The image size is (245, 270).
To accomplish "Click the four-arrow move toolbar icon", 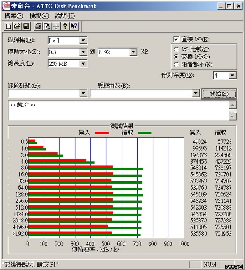I will coord(56,26).
